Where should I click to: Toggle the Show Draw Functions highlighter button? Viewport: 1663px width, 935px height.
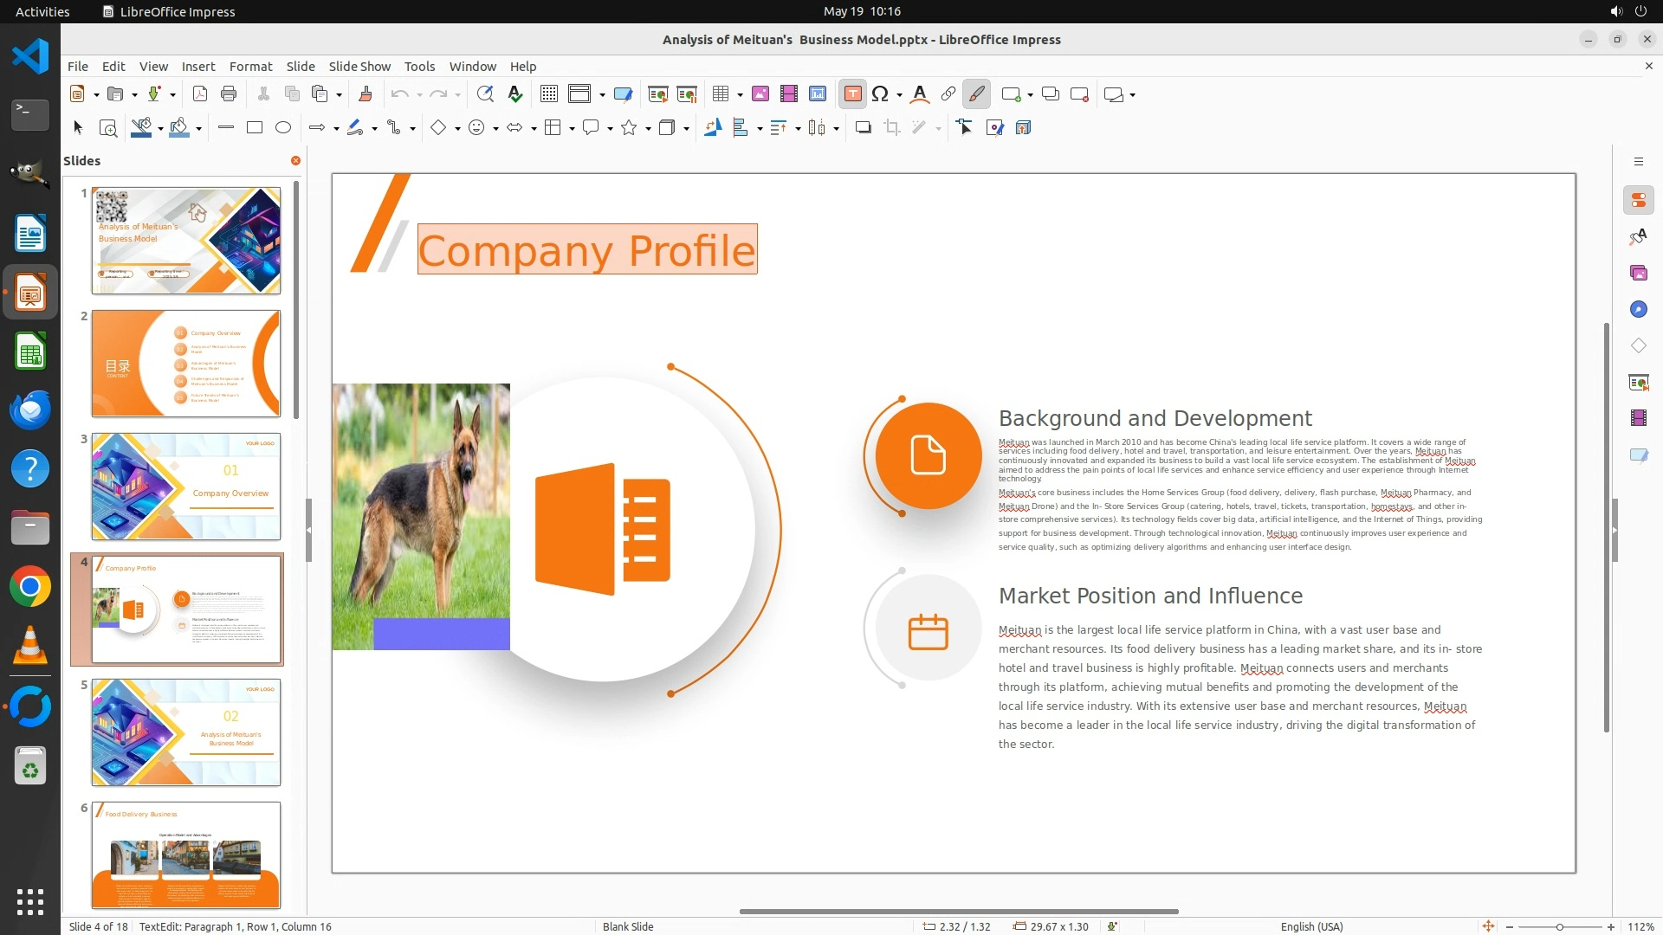click(976, 94)
